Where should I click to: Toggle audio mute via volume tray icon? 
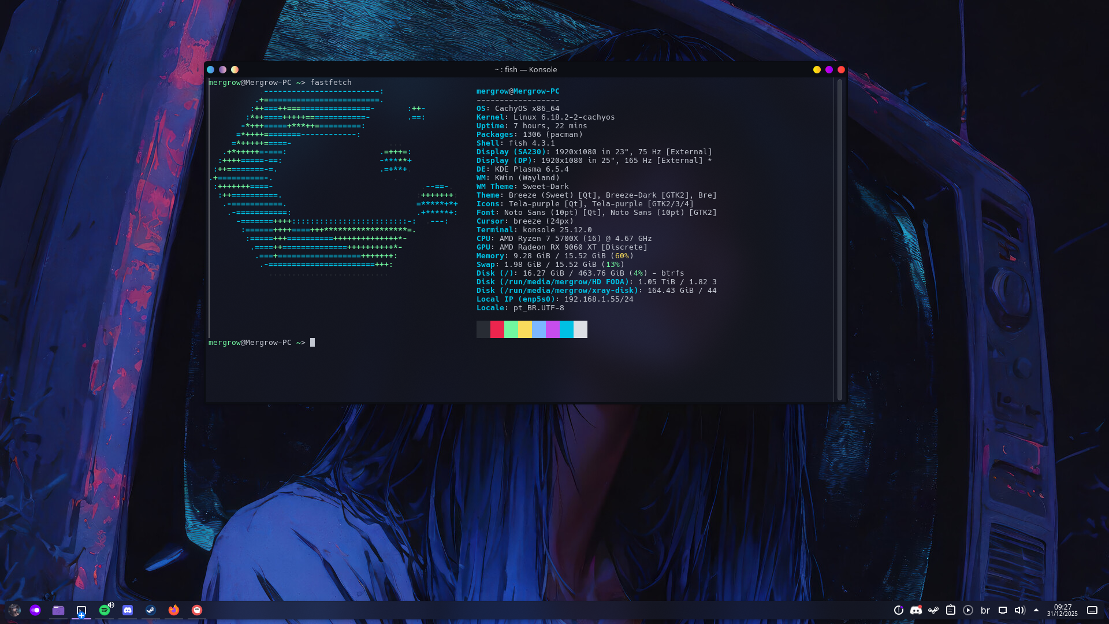pos(1019,610)
